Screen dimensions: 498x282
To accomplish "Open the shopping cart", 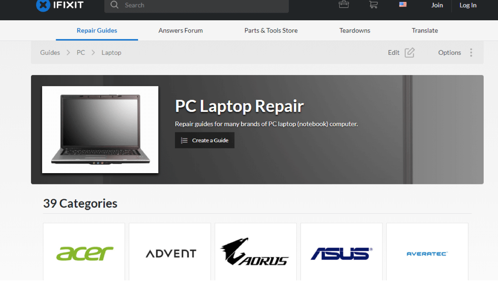I will 373,5.
